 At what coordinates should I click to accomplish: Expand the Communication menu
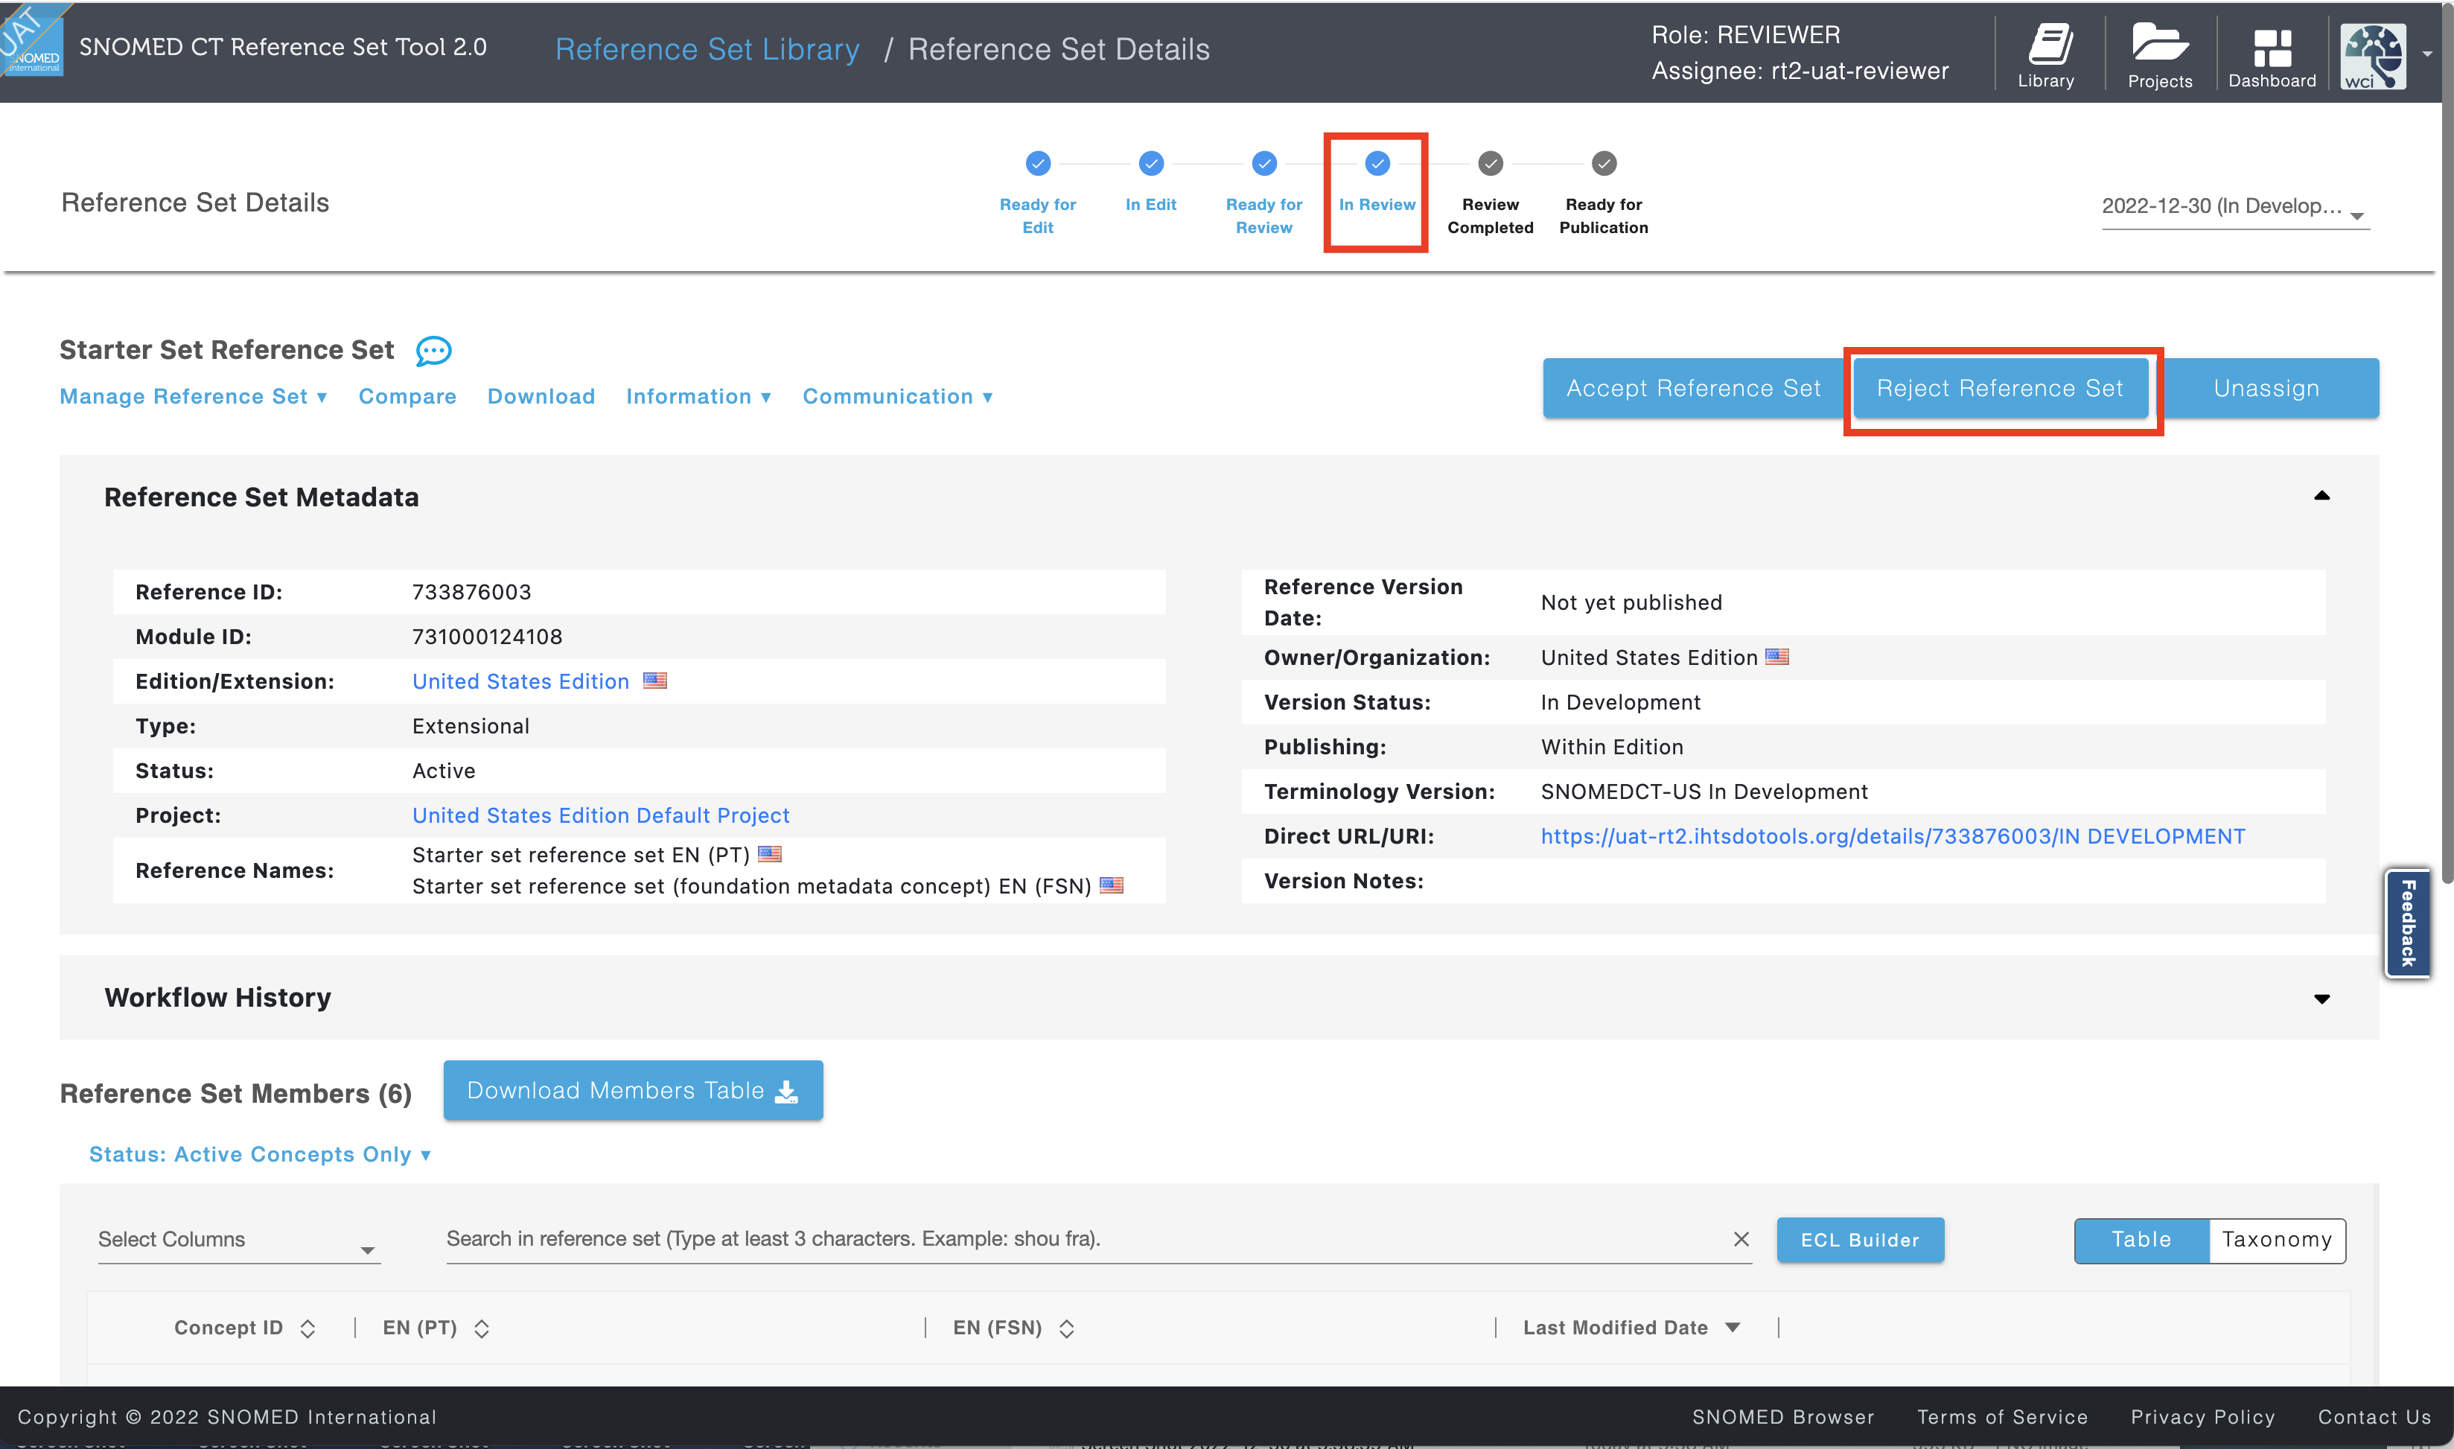coord(898,396)
